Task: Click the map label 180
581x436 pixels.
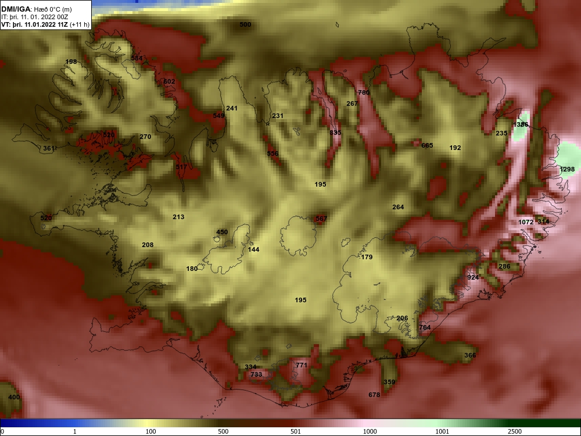Action: click(192, 269)
